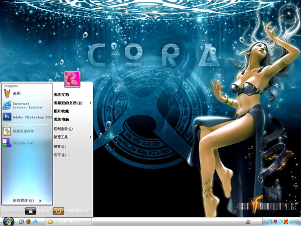Screen dimensions: 301x226
Task: Launch Firefox from quick launch bar
Action: 29,221
